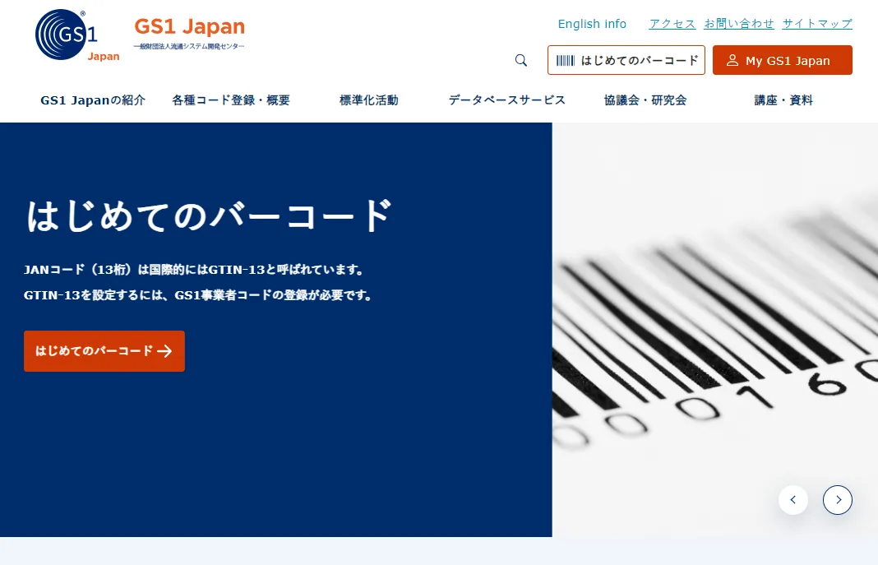Open the 各種コード登録・概要 menu
This screenshot has height=565, width=878.
(230, 100)
